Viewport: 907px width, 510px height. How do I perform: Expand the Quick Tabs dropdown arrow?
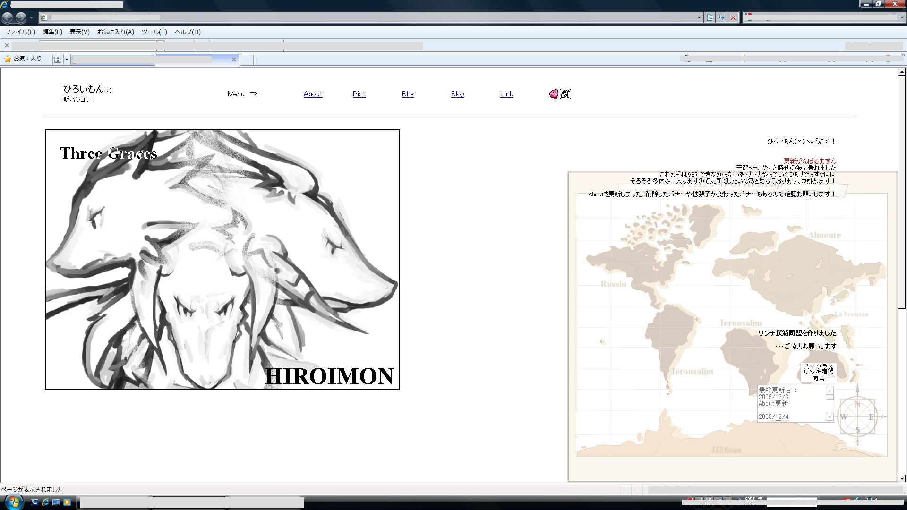click(x=67, y=59)
